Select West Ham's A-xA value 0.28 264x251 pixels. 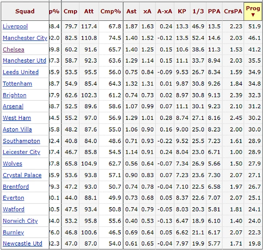[x=166, y=118]
